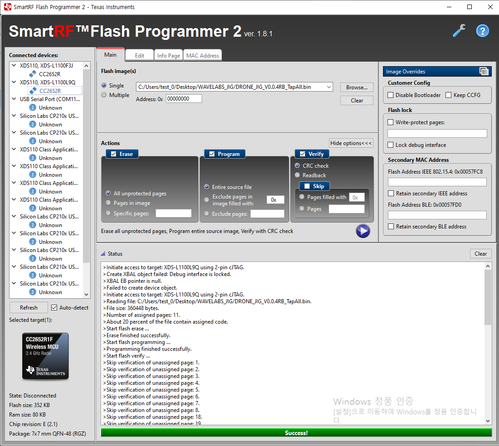Check Retain secondary IEEE address
Screen dimensions: 499x446
pyautogui.click(x=391, y=193)
